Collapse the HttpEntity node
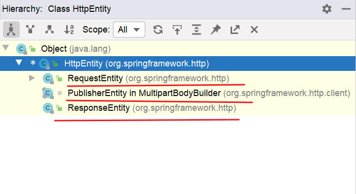This screenshot has width=356, height=194. point(19,63)
